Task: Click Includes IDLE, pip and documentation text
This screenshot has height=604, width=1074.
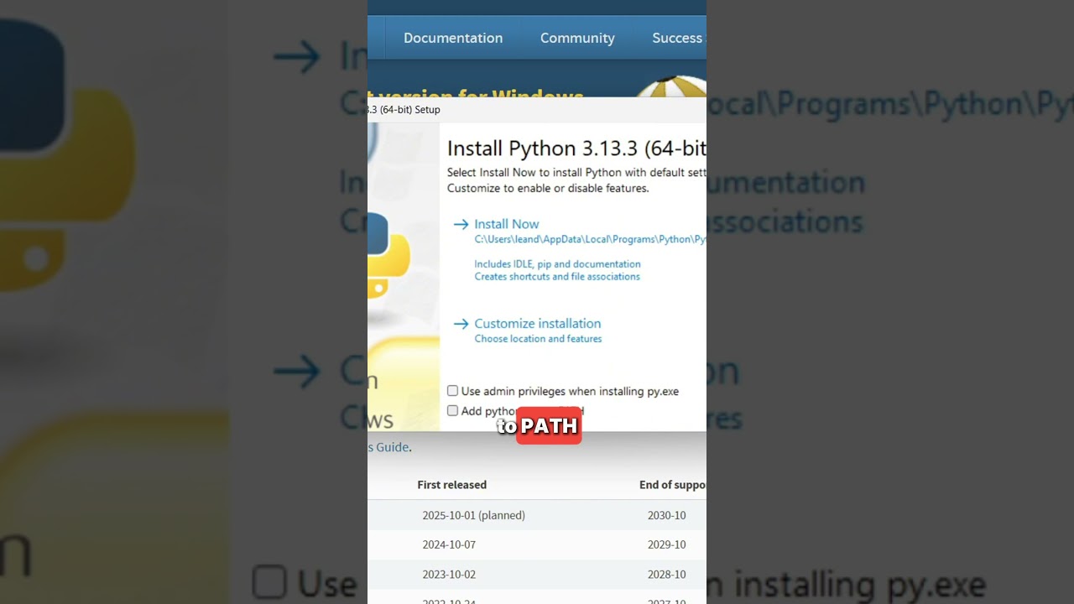Action: point(557,263)
